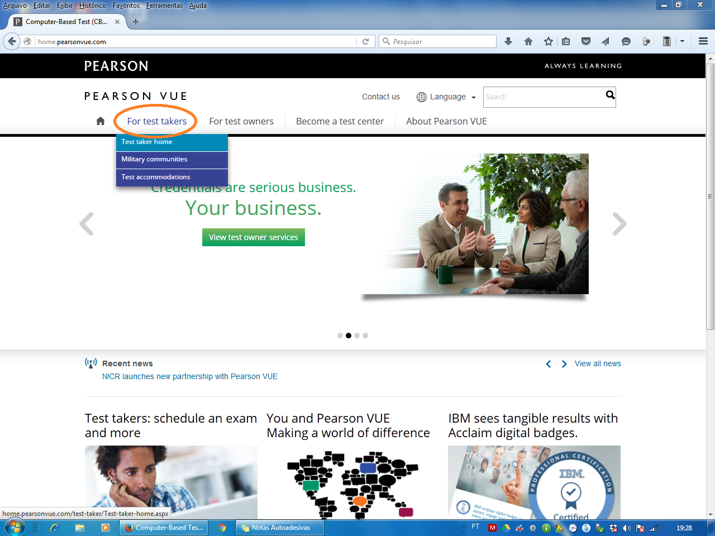Image resolution: width=715 pixels, height=536 pixels.
Task: Open Histórico menu
Action: 93,6
